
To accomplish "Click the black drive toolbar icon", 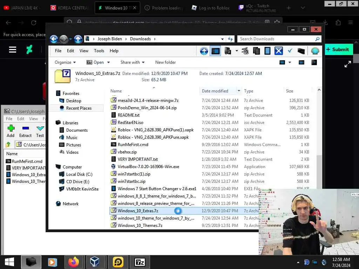I will pos(301,51).
